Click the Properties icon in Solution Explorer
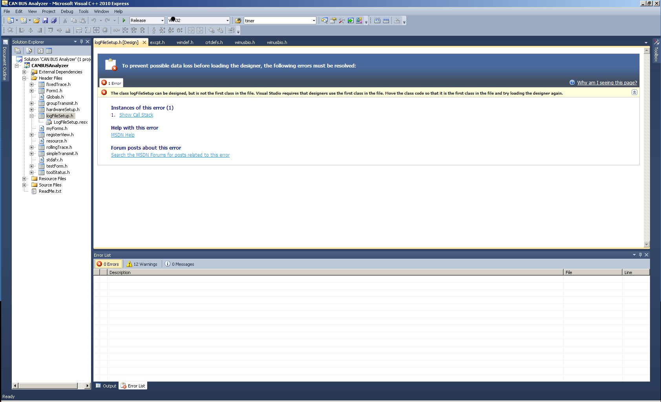The image size is (661, 402). point(18,51)
